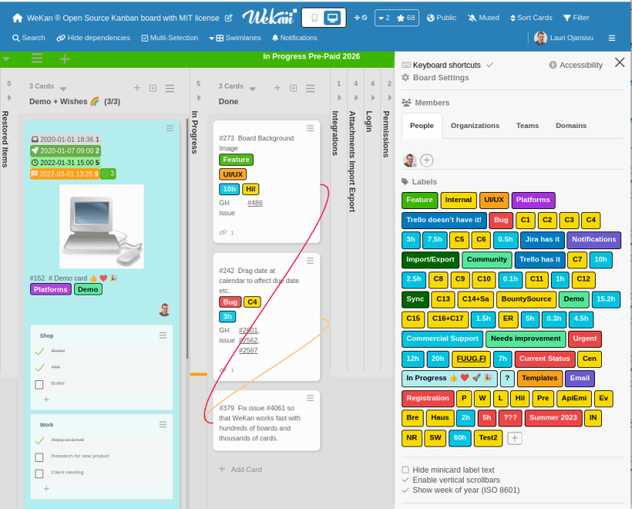Switch to mobile view mode icon
632x509 pixels.
click(314, 18)
